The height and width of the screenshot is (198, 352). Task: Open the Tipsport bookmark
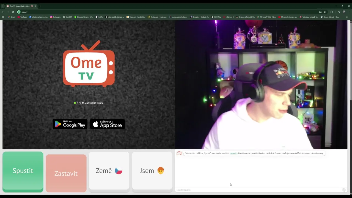tap(136, 17)
